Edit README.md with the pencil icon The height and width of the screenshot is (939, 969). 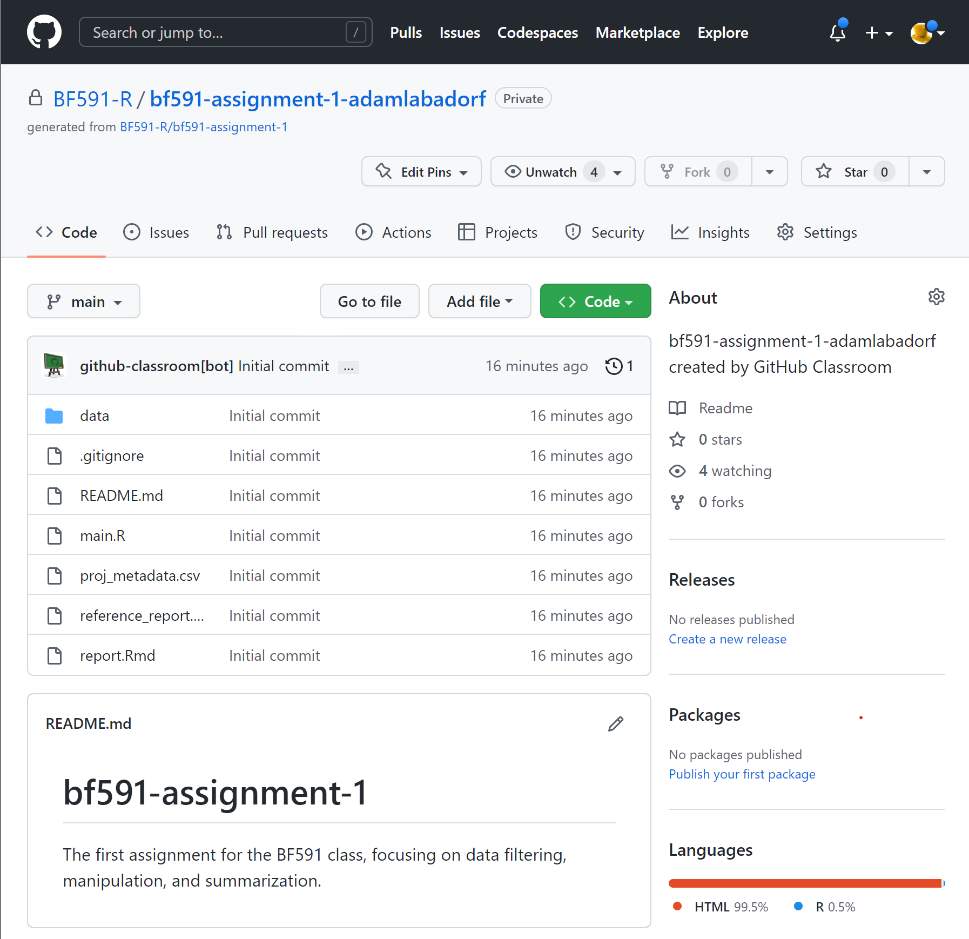(x=615, y=724)
